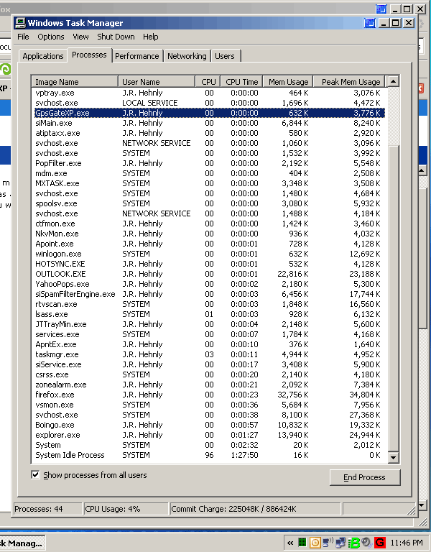Click the Task Manager title bar icon

click(21, 23)
